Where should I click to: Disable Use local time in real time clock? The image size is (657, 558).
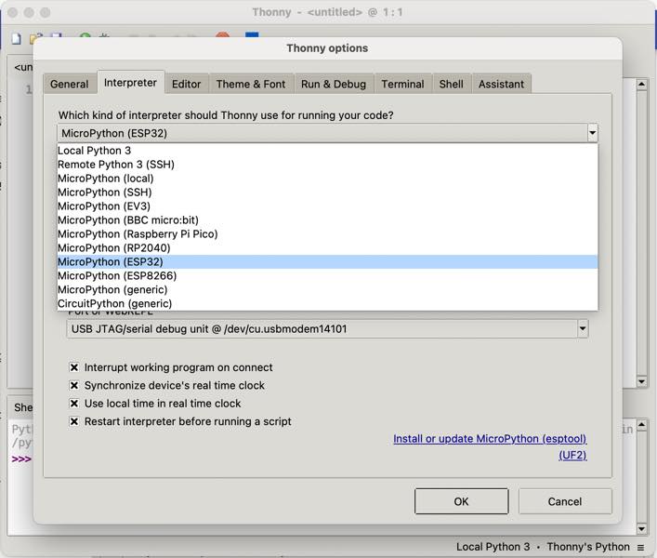coord(74,404)
